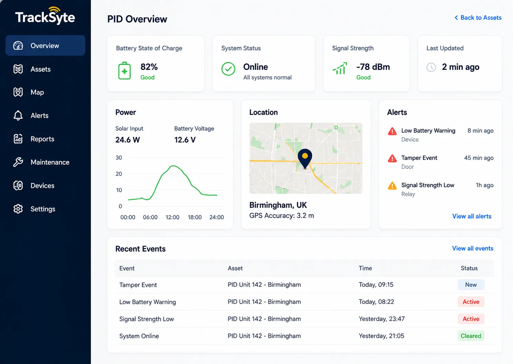The height and width of the screenshot is (364, 513).
Task: Click the Active badge for Low Battery Warning
Action: pyautogui.click(x=471, y=302)
